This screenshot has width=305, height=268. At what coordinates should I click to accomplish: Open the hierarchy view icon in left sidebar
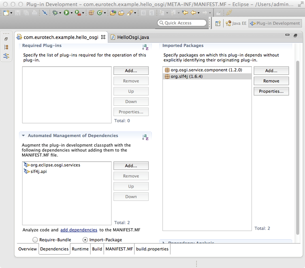point(6,47)
